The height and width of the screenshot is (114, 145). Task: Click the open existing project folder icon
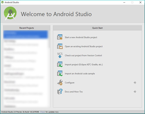pyautogui.click(x=60, y=46)
